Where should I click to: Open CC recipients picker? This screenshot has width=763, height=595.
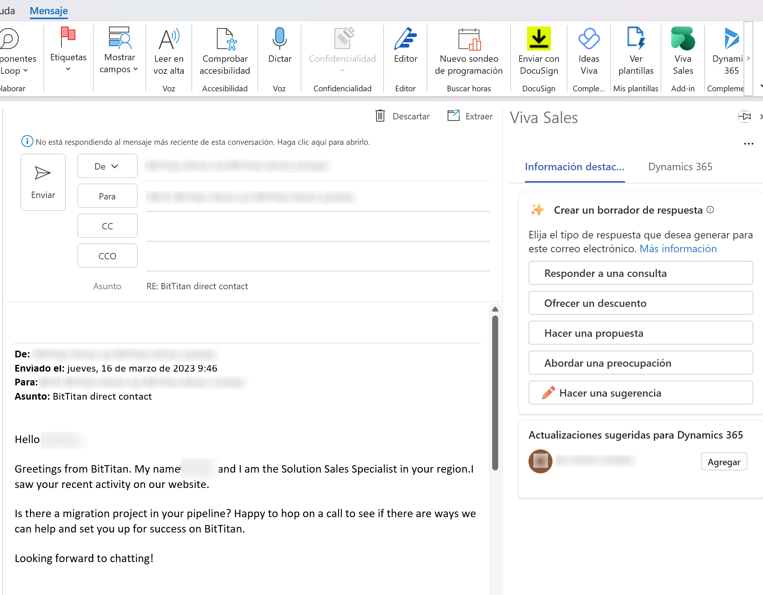pyautogui.click(x=107, y=226)
